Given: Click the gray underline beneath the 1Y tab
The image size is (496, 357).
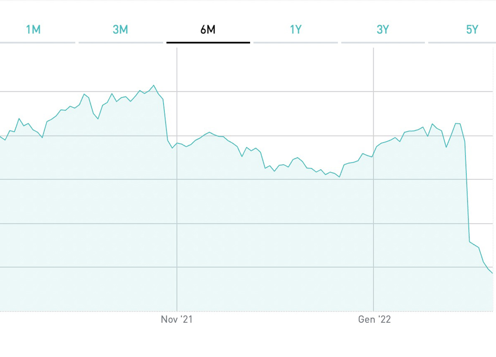Looking at the screenshot, I should pyautogui.click(x=296, y=42).
